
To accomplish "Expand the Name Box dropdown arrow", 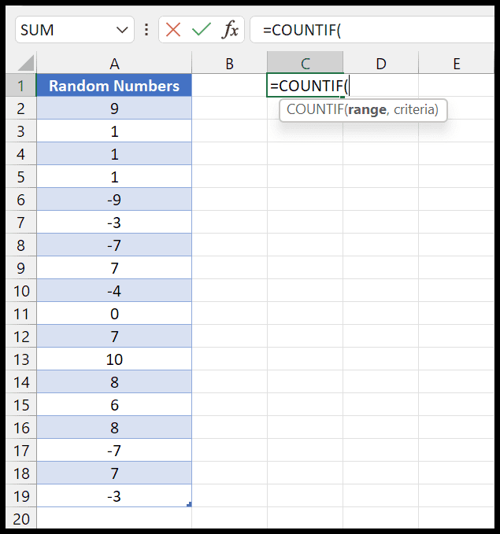I will click(x=122, y=30).
